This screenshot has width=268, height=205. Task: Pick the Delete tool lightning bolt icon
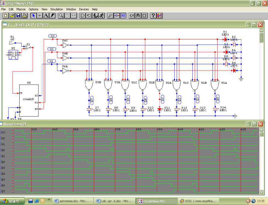tap(52, 16)
